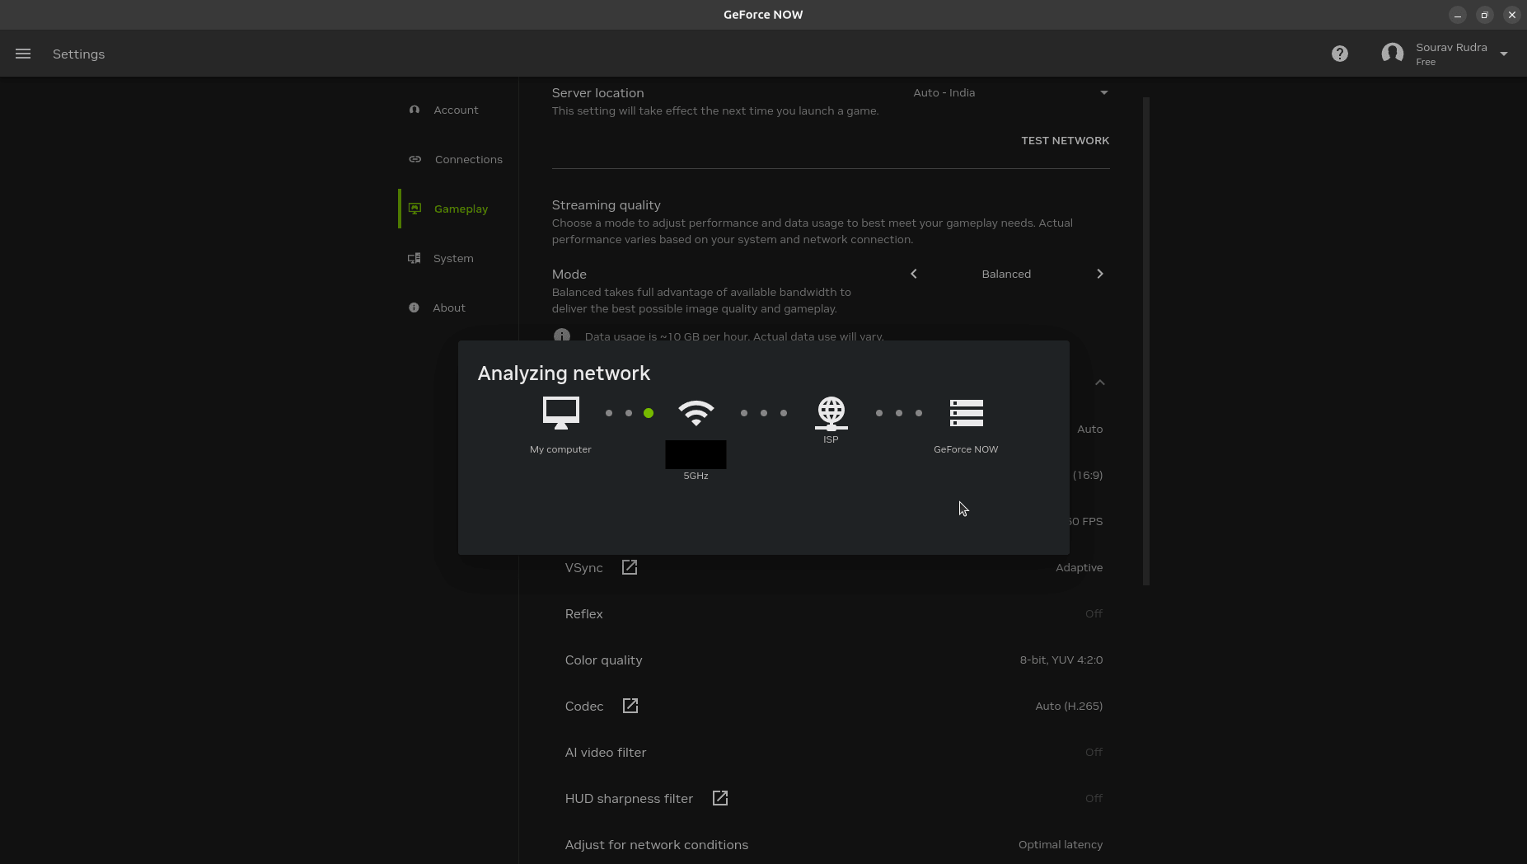This screenshot has width=1527, height=864.
Task: Click the settings page vertical scrollbar
Action: (x=1146, y=341)
